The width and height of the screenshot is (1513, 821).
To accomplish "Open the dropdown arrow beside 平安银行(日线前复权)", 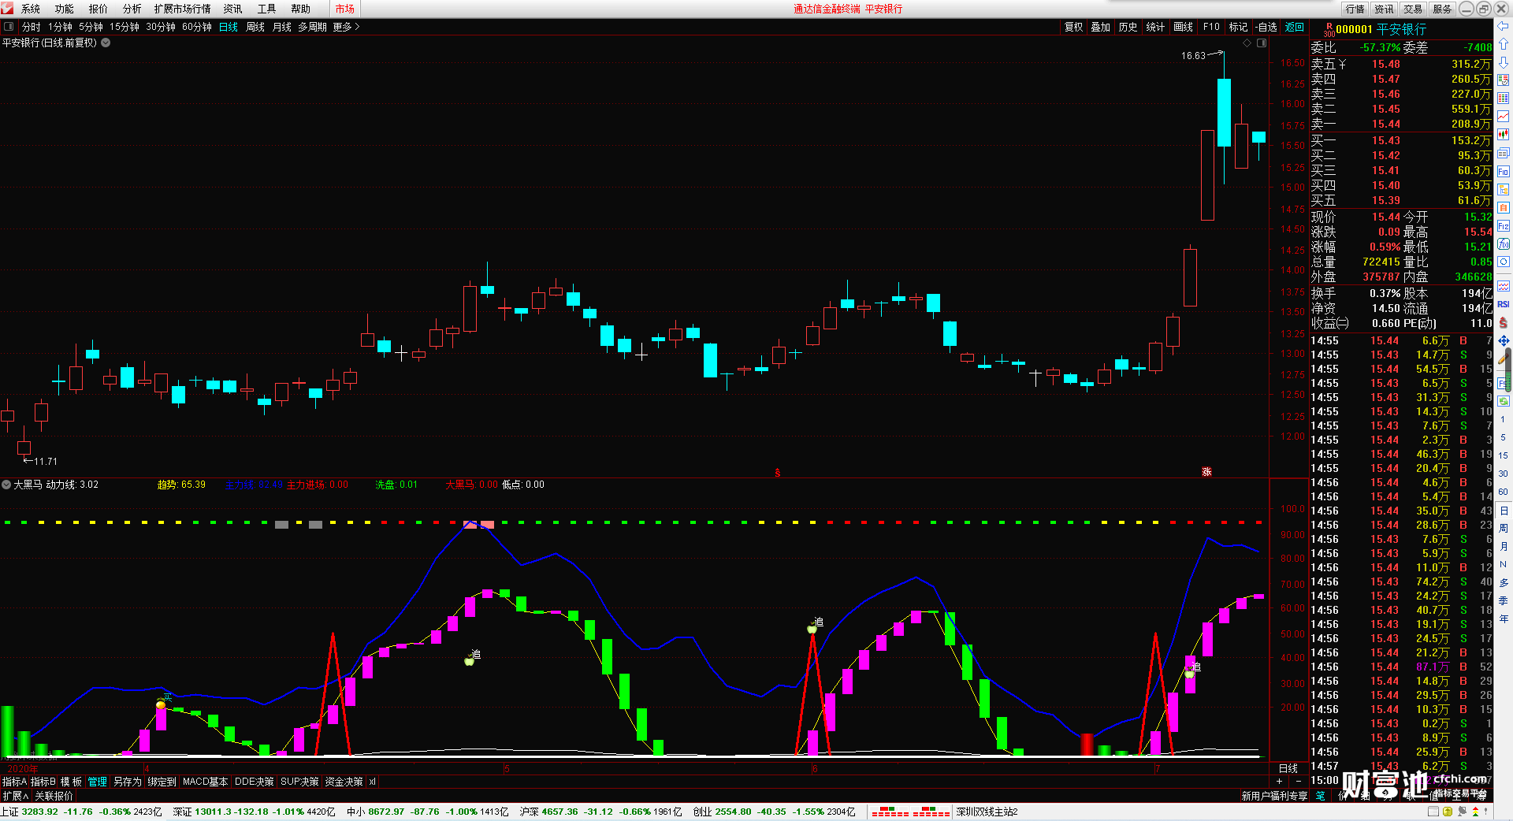I will pyautogui.click(x=106, y=43).
